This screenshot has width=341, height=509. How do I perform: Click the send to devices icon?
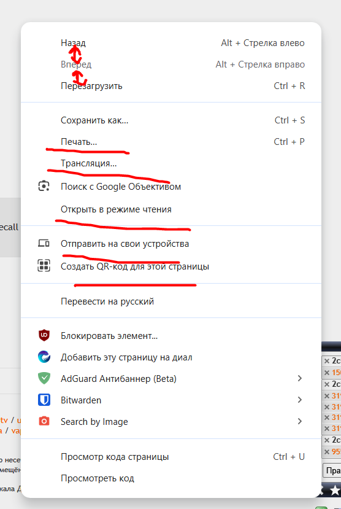[x=44, y=243]
